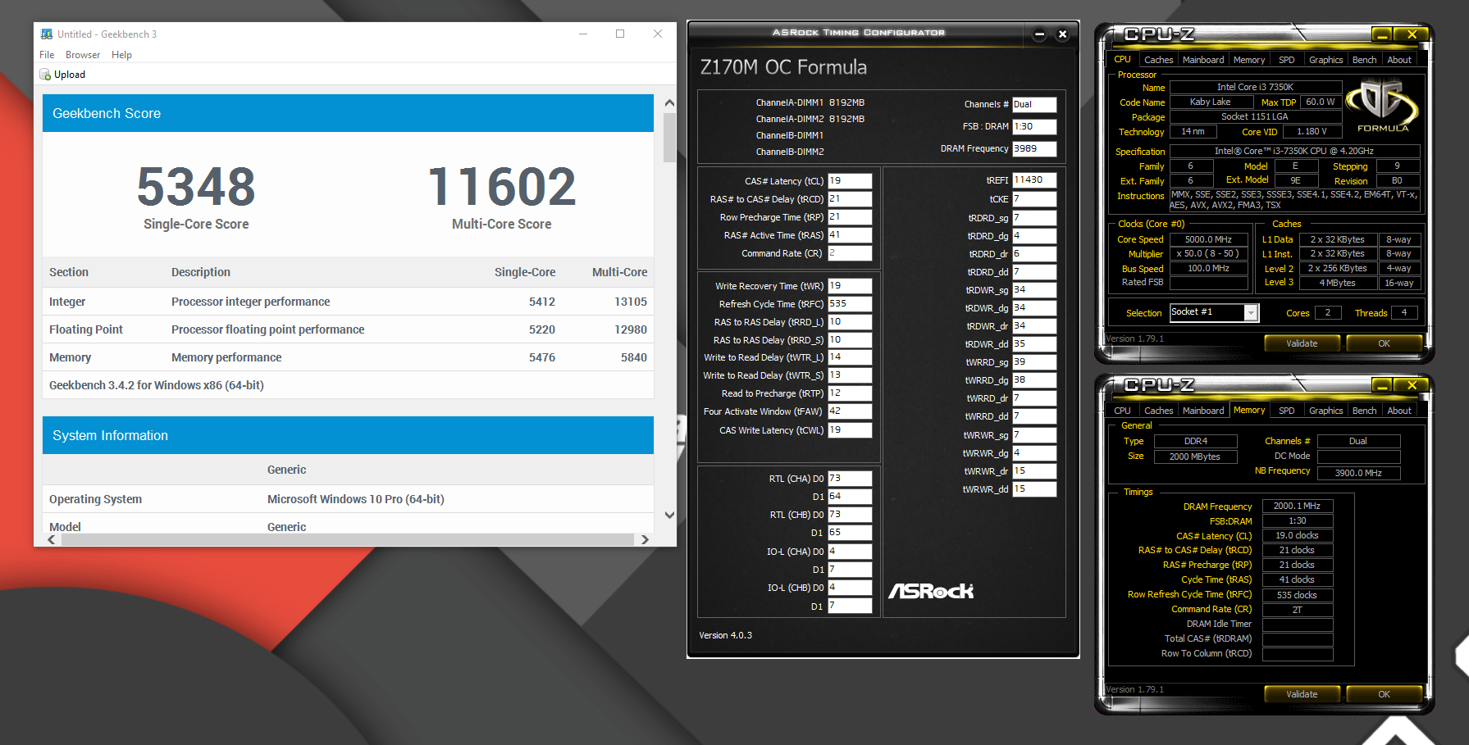Click the Four Activate Window (tFAW) field

click(850, 411)
